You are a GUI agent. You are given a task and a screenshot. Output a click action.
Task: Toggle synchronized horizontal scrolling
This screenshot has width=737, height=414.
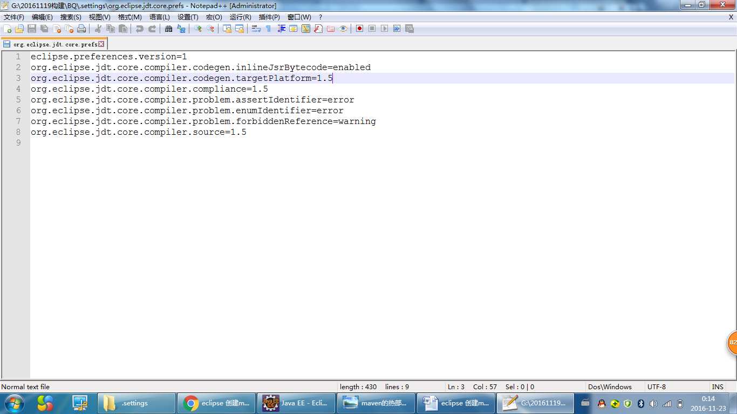[239, 29]
